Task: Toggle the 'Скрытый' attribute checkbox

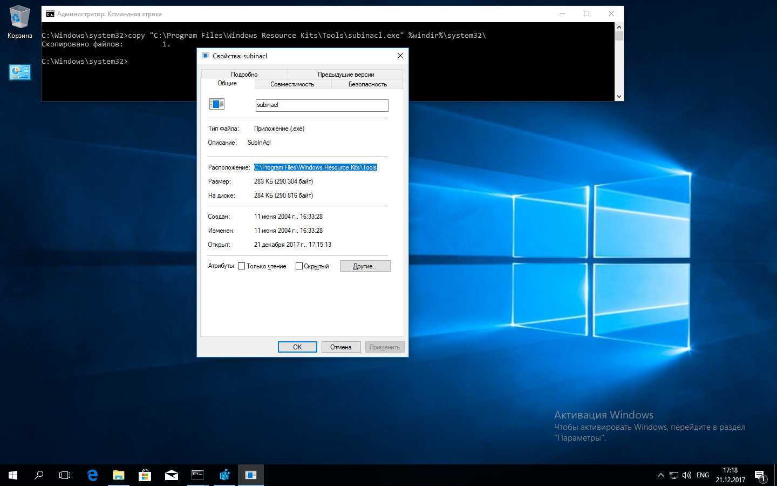Action: (x=299, y=266)
